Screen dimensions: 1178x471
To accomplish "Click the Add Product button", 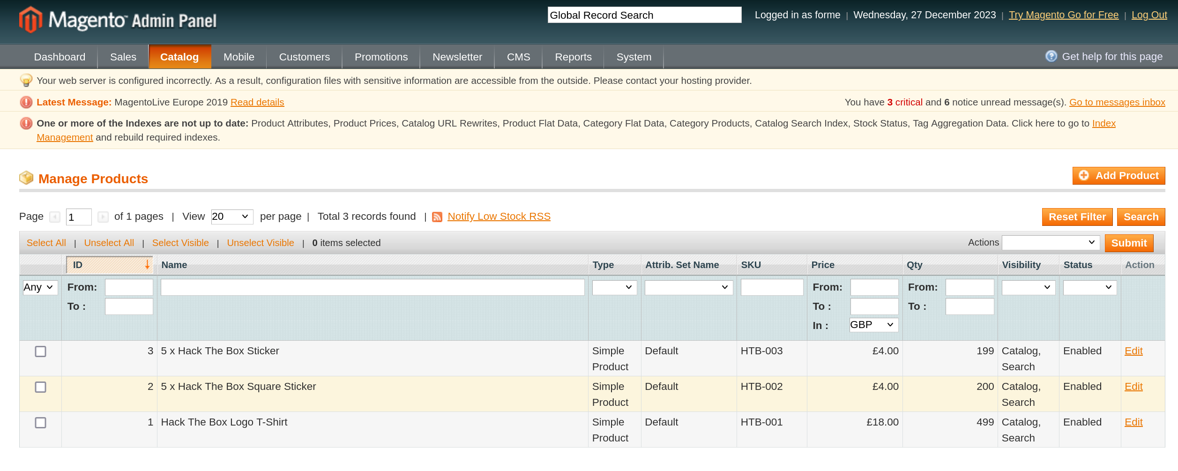I will point(1118,176).
